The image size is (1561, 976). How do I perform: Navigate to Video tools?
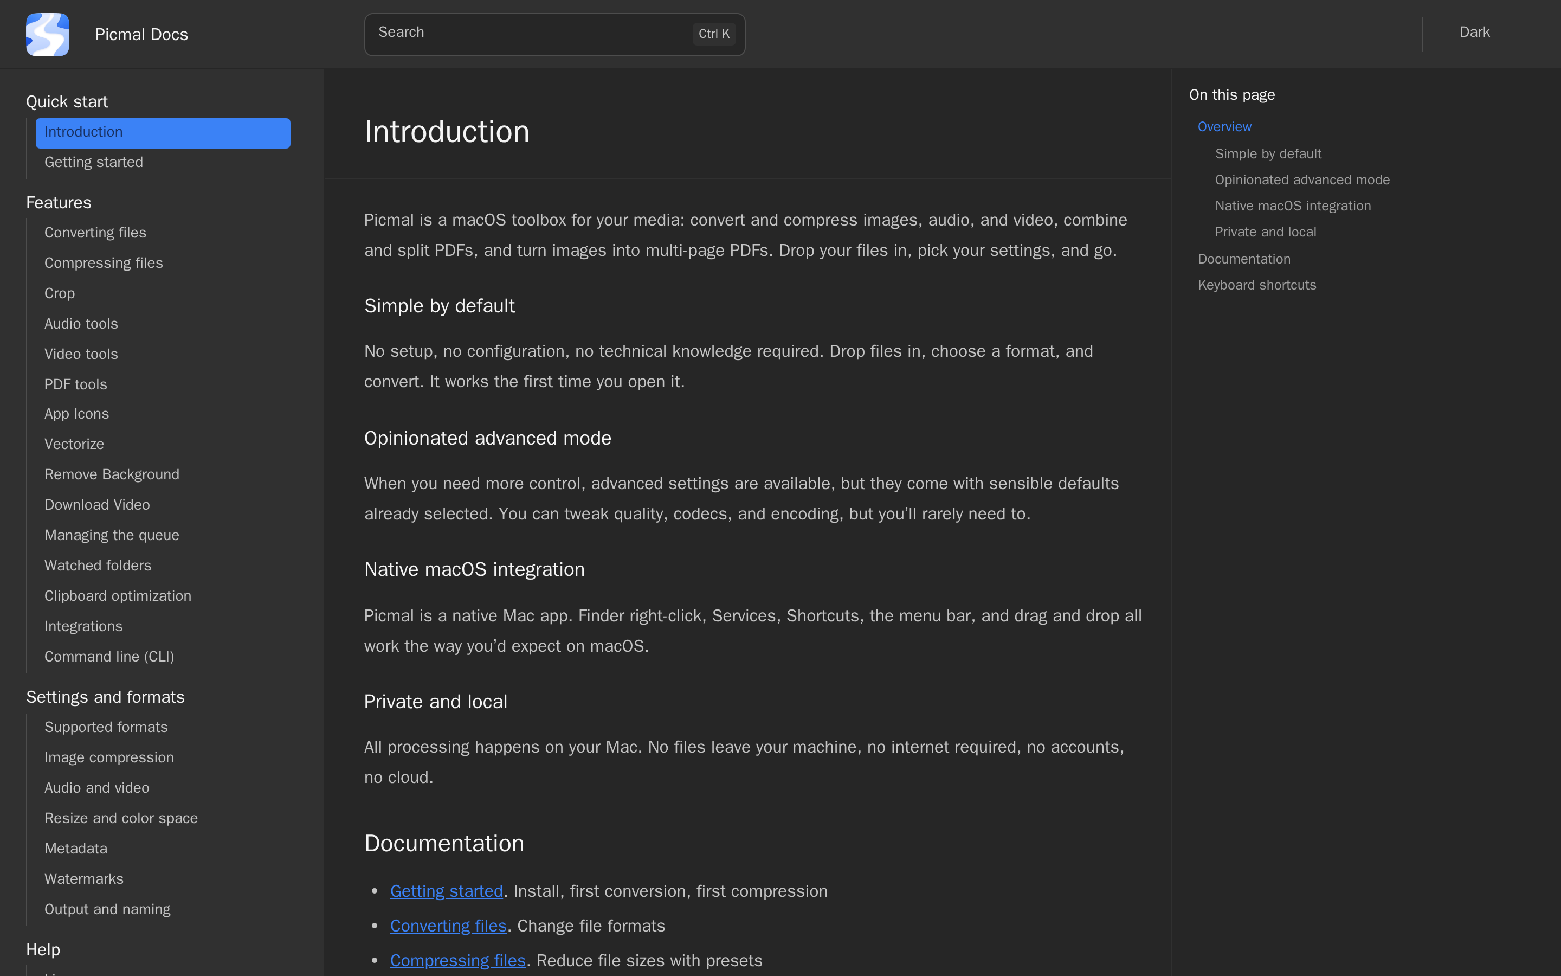[x=81, y=354]
